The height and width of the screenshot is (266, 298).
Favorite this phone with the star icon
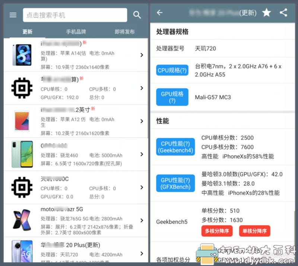click(266, 13)
